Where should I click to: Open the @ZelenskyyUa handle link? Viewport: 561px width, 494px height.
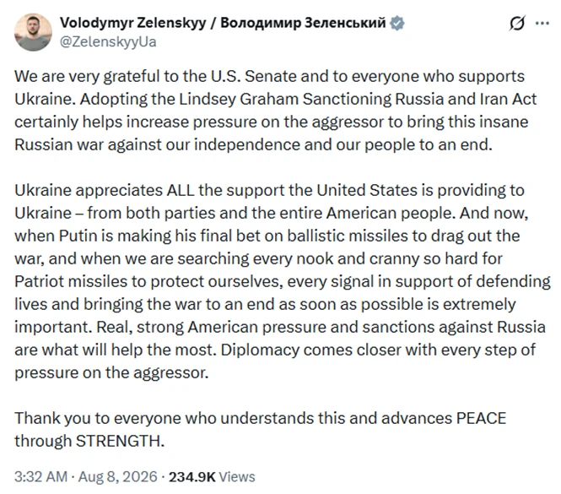click(x=108, y=42)
